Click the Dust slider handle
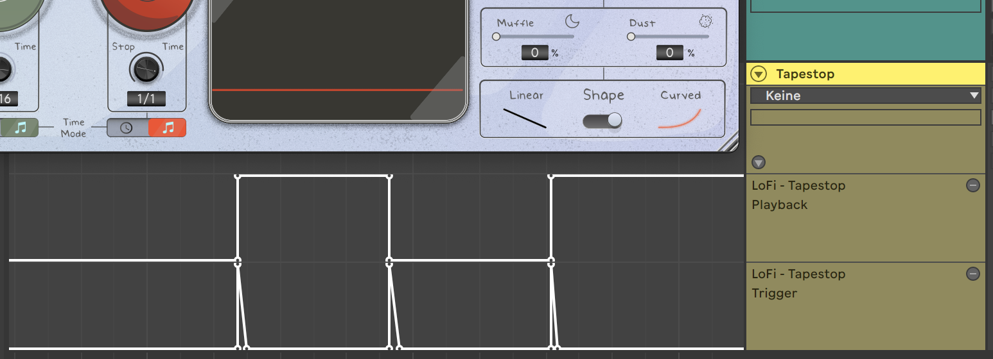This screenshot has height=359, width=993. click(x=631, y=37)
